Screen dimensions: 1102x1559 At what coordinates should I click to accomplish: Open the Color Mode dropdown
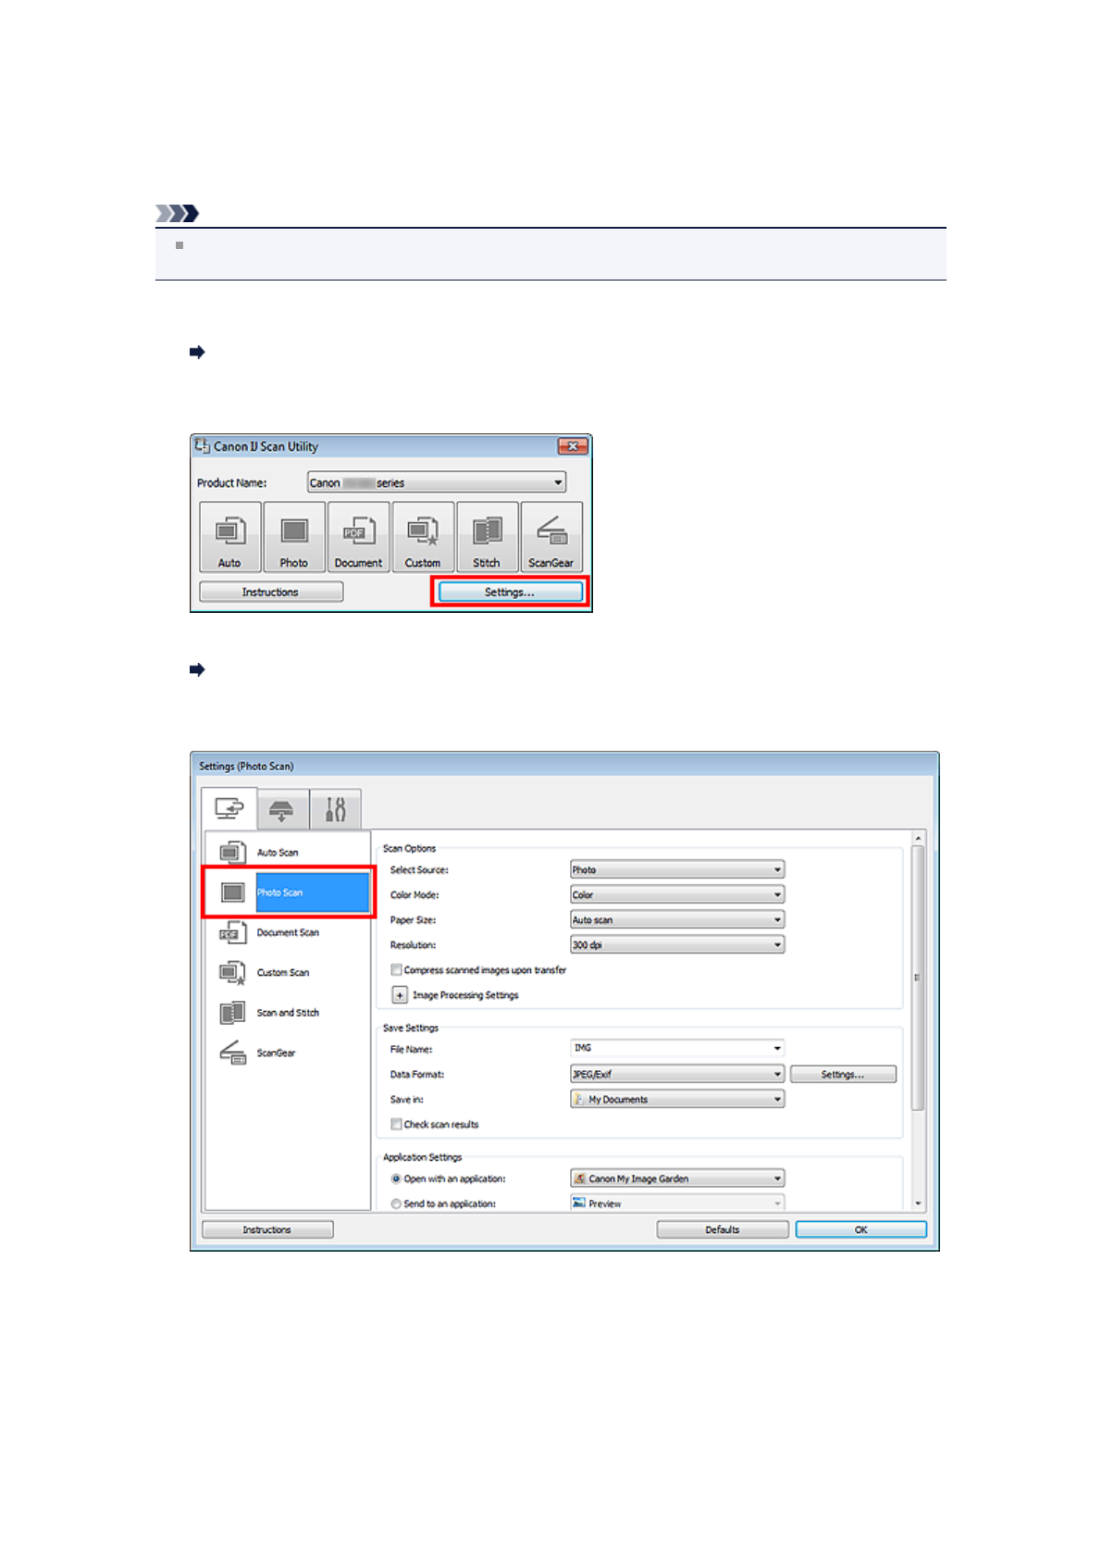pos(677,895)
